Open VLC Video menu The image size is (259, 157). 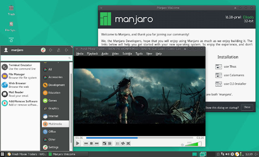(115, 54)
